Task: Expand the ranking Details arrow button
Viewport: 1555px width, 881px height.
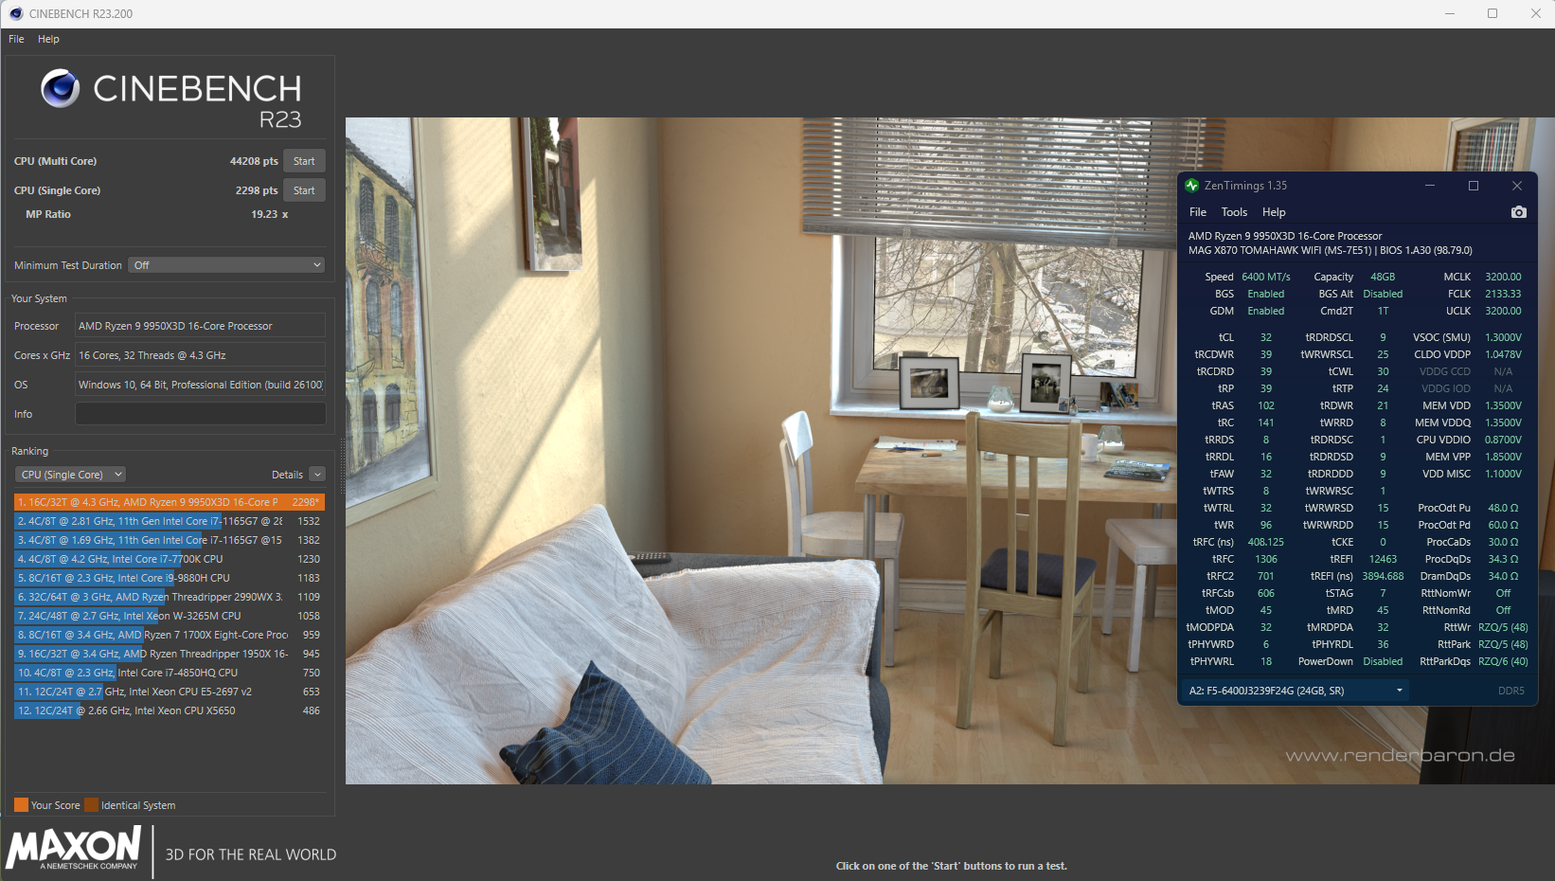Action: pos(317,475)
